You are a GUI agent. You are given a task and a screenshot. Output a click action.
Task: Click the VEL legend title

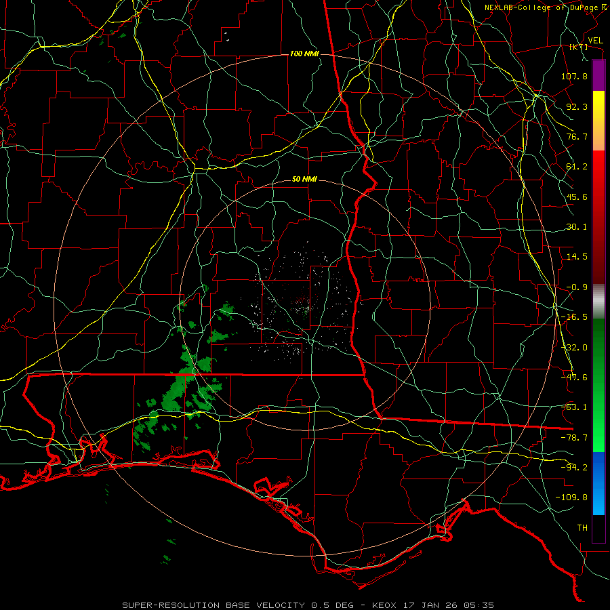595,41
